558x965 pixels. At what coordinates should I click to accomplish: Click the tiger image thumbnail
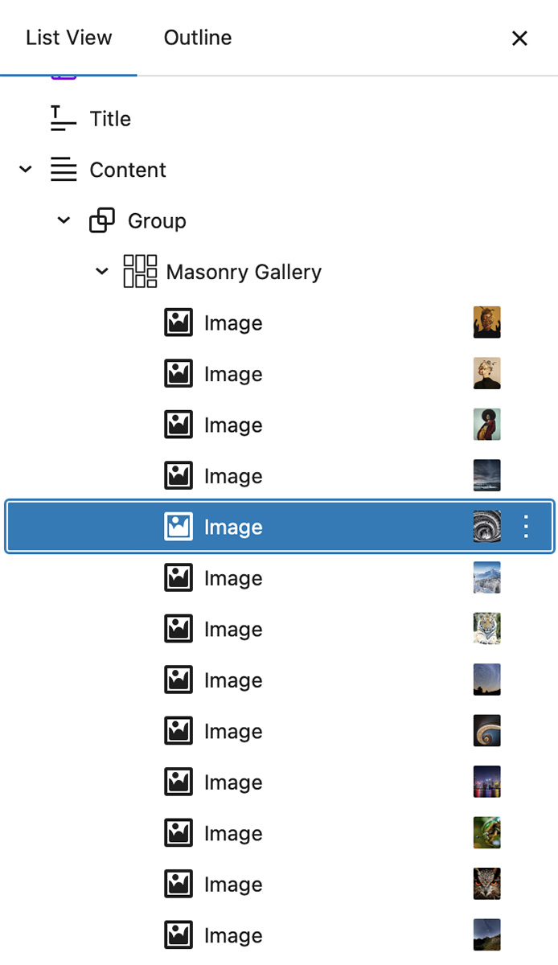(486, 629)
